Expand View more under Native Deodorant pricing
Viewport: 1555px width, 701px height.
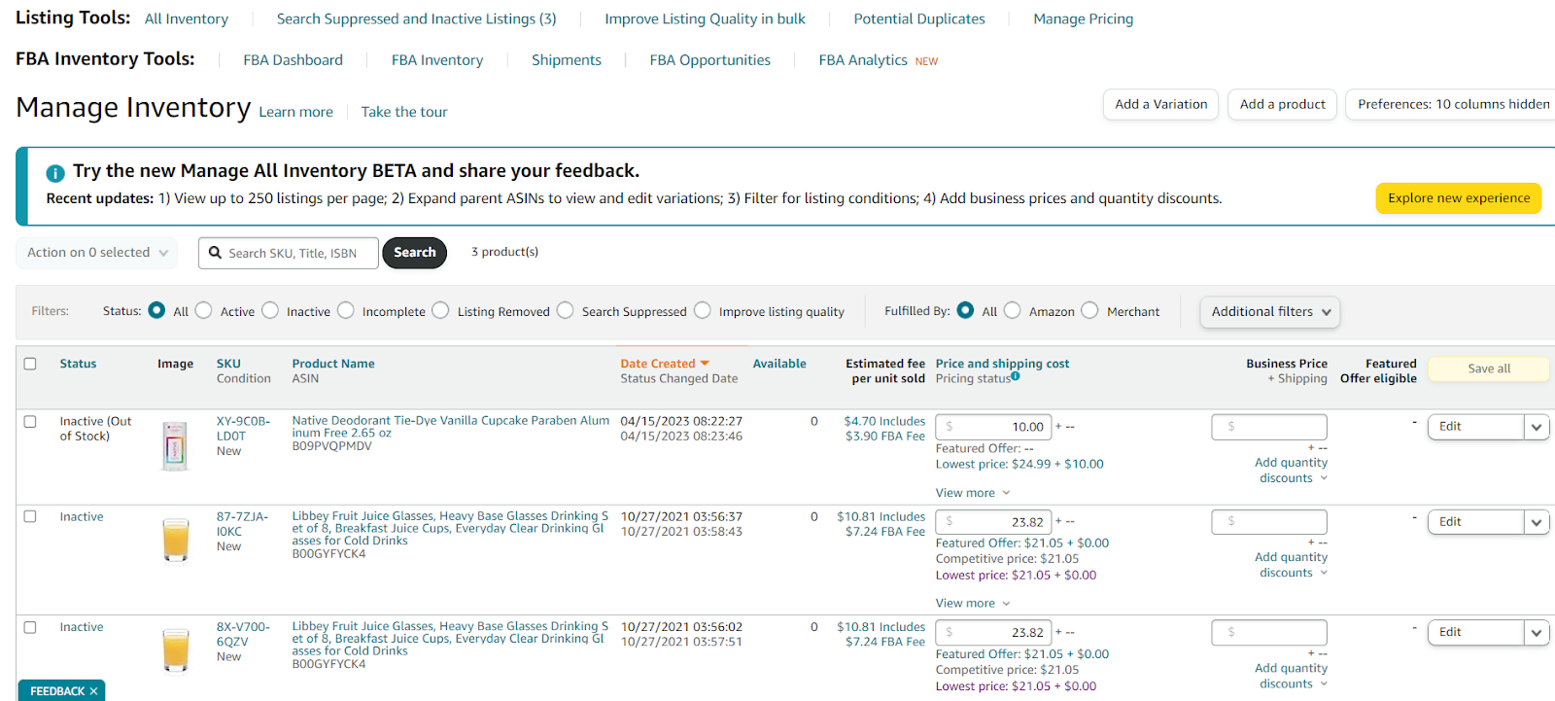[973, 493]
